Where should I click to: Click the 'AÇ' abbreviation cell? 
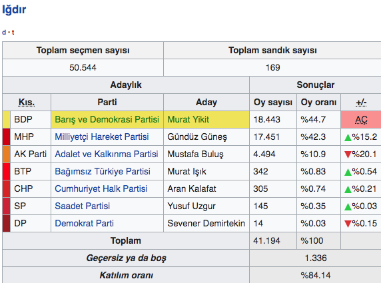[361, 119]
